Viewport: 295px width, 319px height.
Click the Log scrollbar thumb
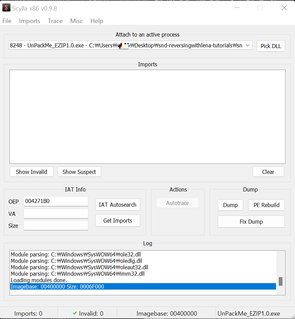tap(280, 281)
